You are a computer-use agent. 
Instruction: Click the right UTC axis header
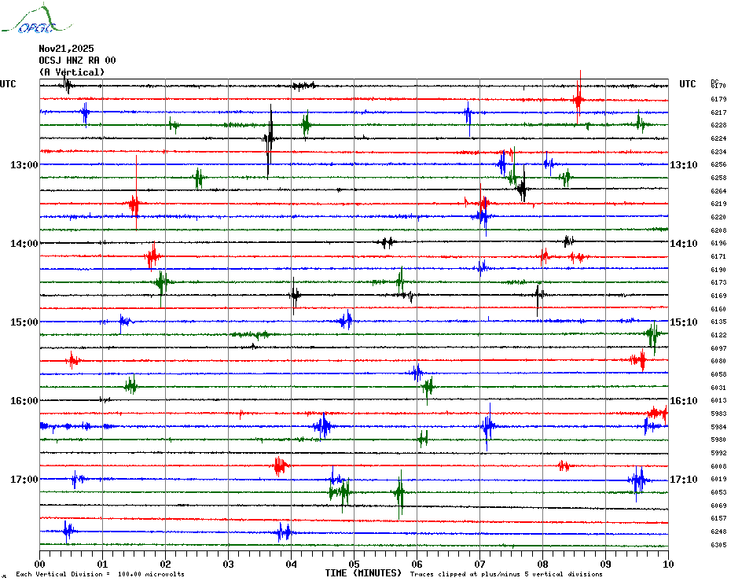[688, 84]
